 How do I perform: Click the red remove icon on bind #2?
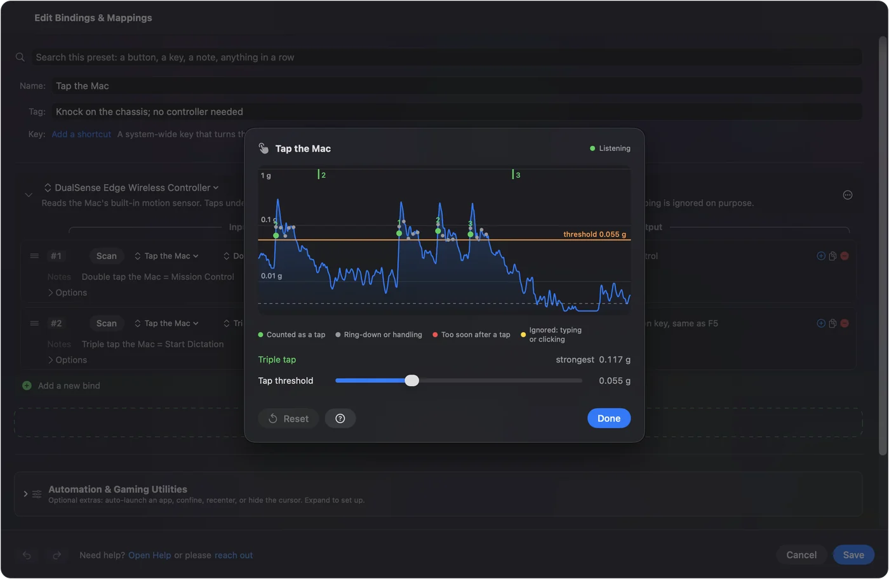coord(845,323)
